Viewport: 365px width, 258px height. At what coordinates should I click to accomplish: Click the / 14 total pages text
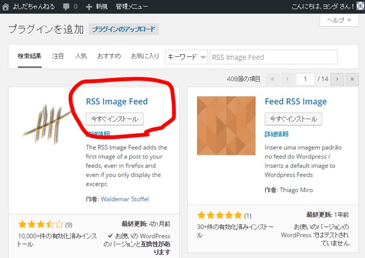click(x=323, y=79)
